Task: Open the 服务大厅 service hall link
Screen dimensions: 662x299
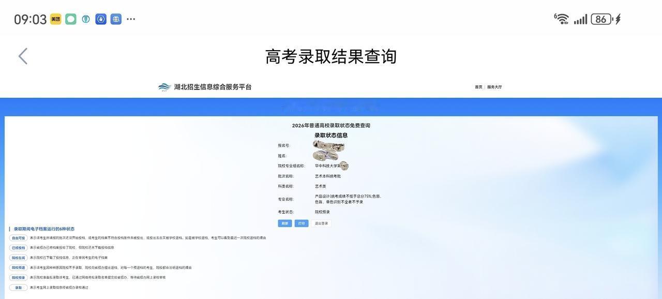Action: coord(494,87)
